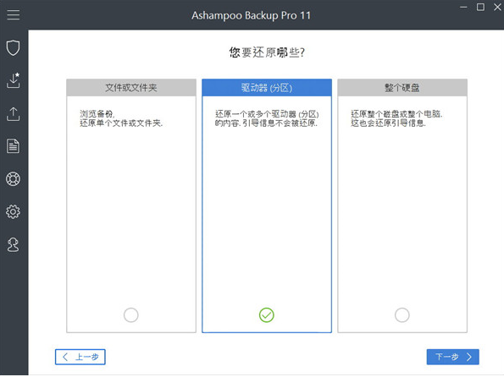Select the 文件或文件夹 radio button
504x377 pixels.
[130, 315]
